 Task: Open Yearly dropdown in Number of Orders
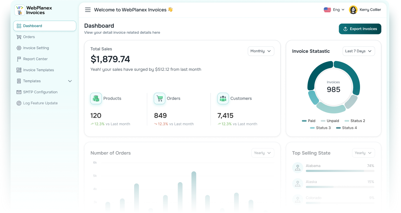tap(263, 153)
